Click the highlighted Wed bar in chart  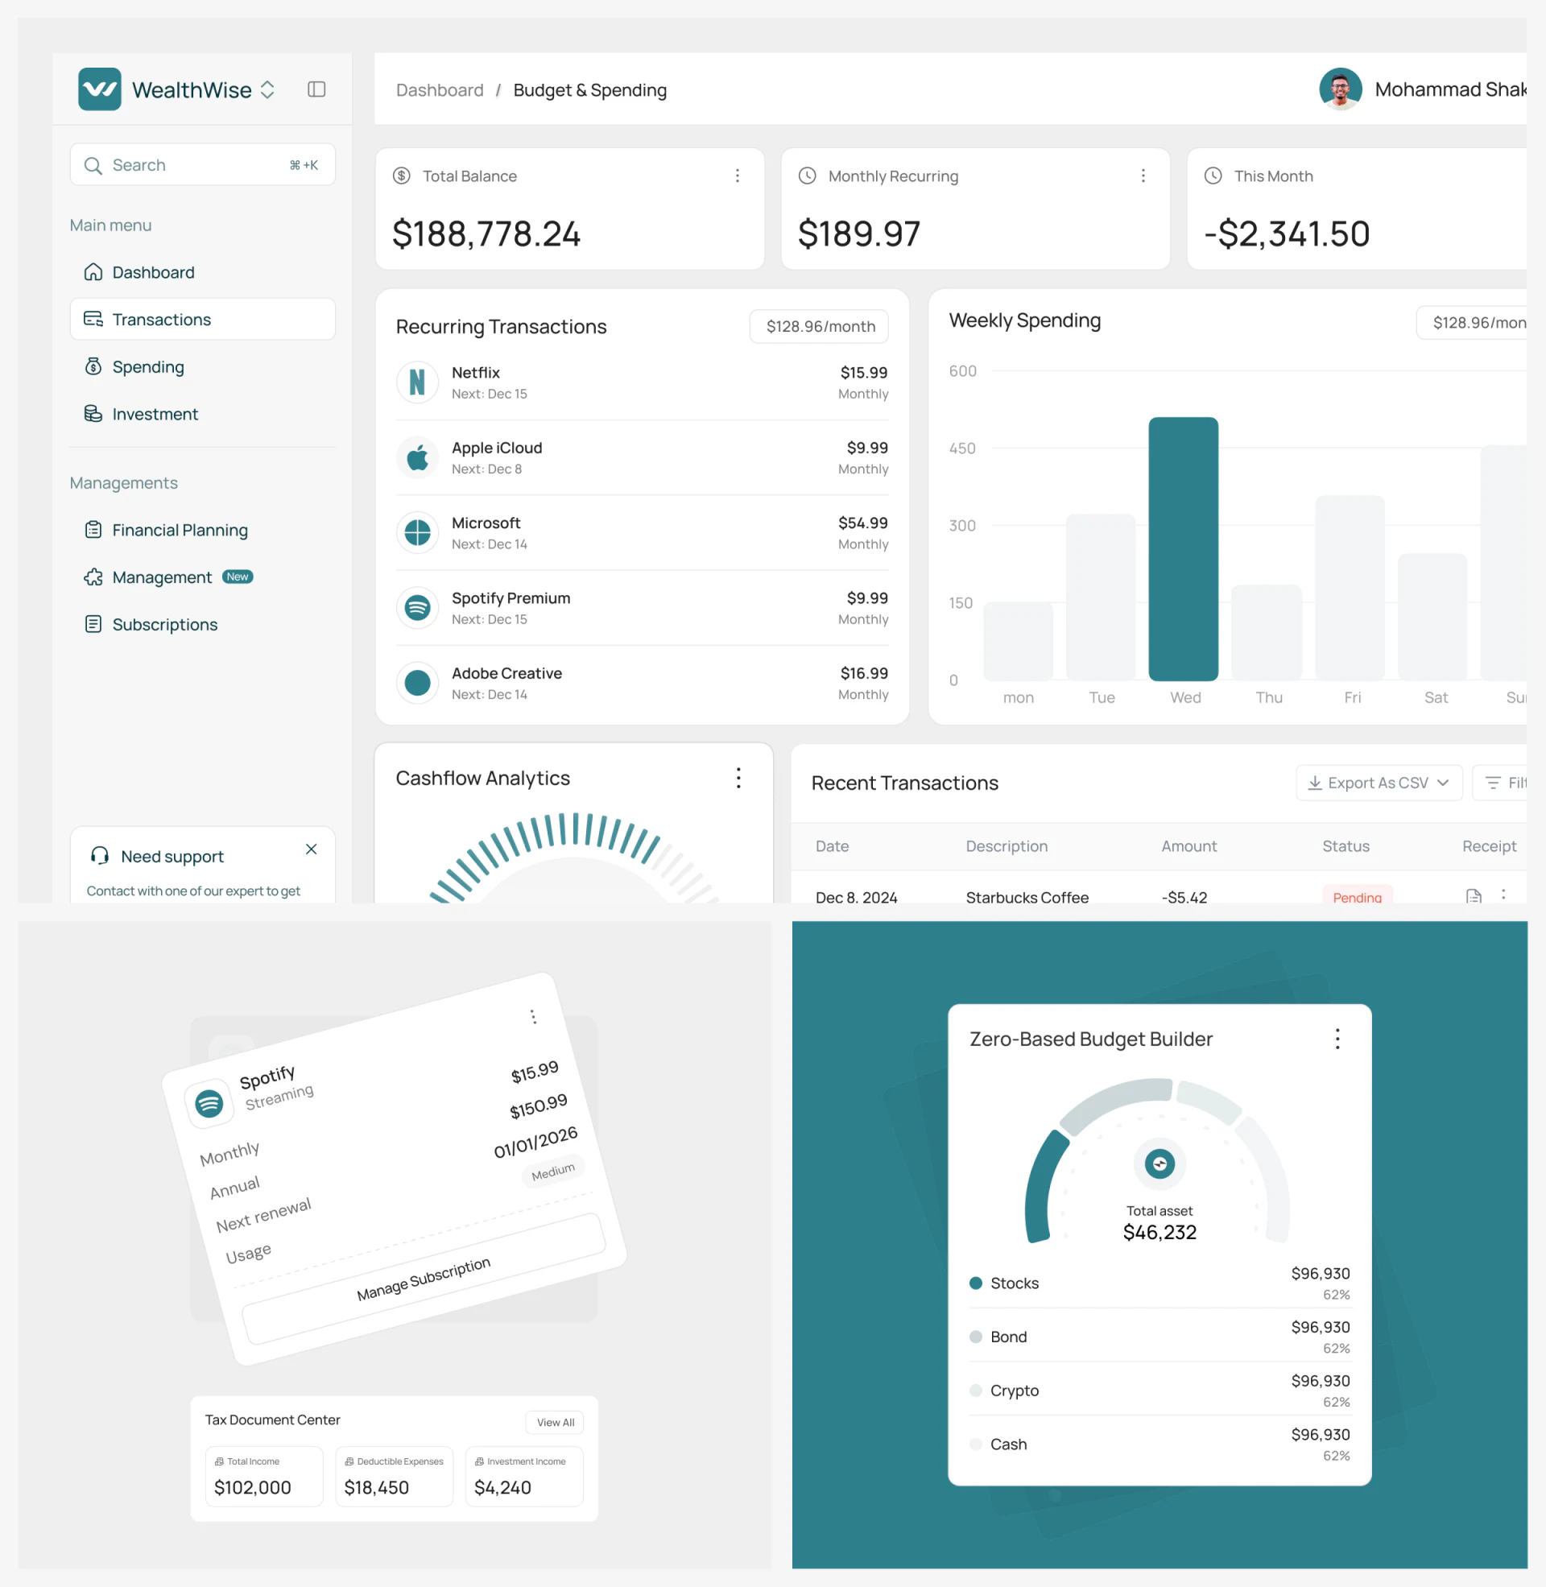[1183, 549]
